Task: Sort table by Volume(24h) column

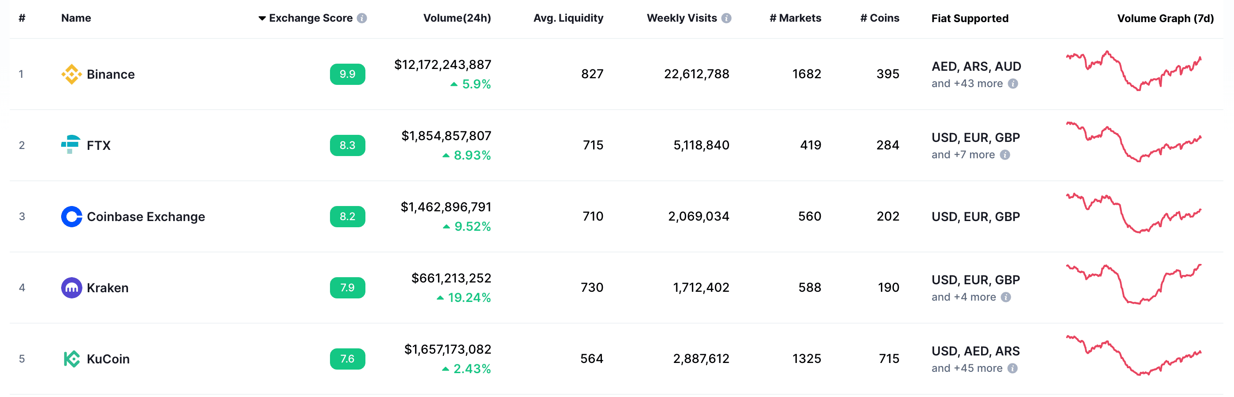Action: 457,18
